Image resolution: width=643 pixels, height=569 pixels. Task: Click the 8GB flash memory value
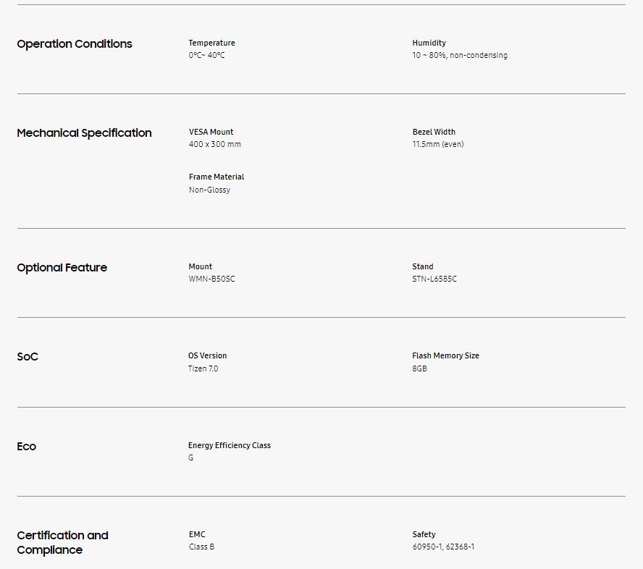[x=419, y=369]
